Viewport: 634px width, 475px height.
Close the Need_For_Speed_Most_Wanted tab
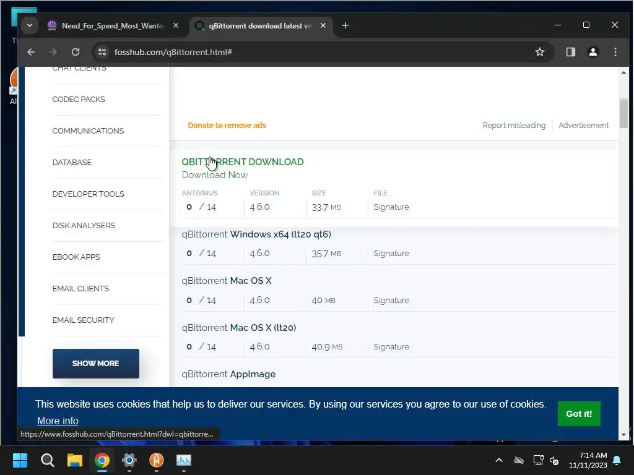tap(176, 25)
